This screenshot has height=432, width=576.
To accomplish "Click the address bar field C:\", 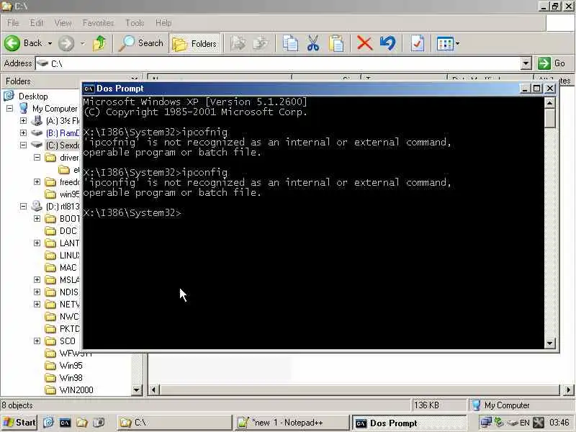I will pyautogui.click(x=278, y=63).
